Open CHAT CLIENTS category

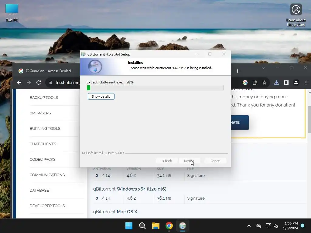[43, 144]
